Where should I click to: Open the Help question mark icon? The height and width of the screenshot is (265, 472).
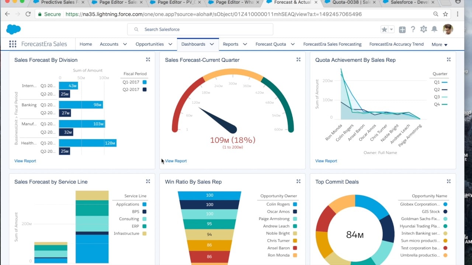[413, 29]
